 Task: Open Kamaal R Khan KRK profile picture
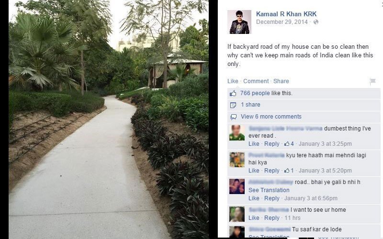pos(239,22)
